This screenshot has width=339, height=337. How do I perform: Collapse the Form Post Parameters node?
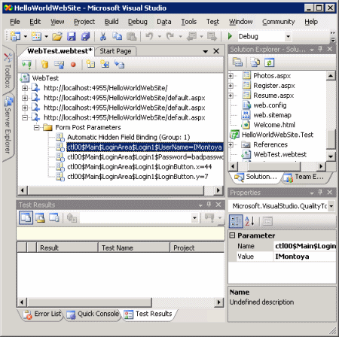(x=37, y=128)
